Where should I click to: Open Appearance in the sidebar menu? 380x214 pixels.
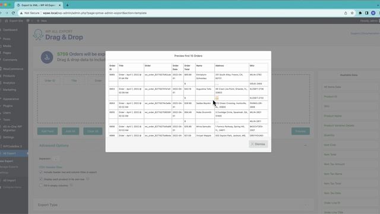[11, 99]
